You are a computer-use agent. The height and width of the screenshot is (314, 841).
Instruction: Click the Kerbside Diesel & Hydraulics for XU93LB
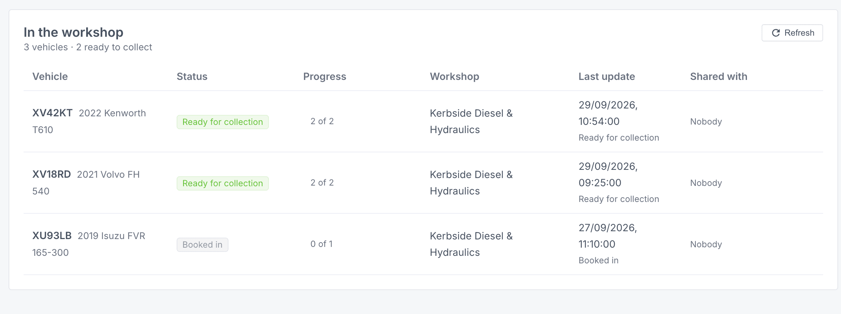[471, 244]
